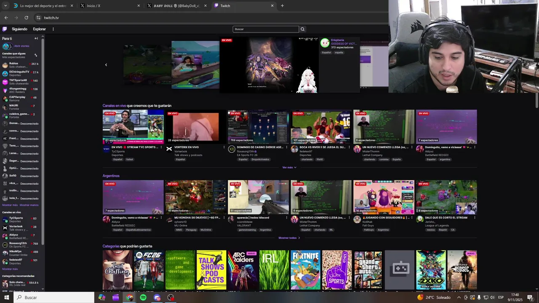Close the Twitch browser tab
The image size is (539, 303).
[x=272, y=6]
